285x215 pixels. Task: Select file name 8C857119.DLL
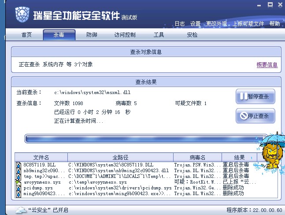pyautogui.click(x=40, y=165)
